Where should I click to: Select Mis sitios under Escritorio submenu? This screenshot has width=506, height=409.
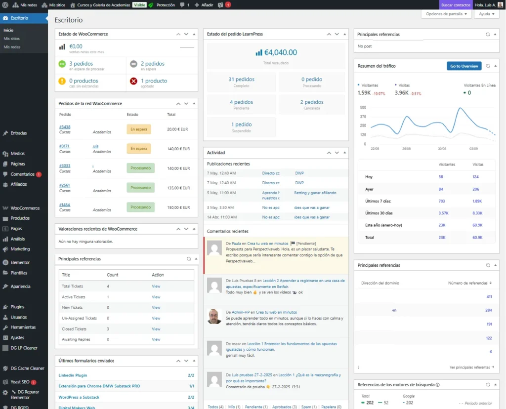12,39
